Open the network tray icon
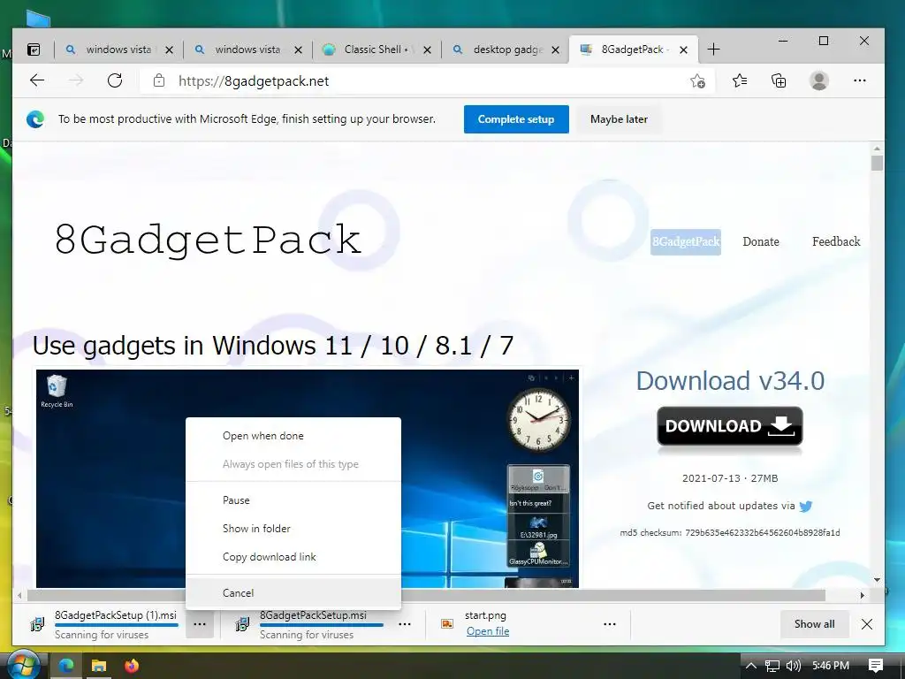The width and height of the screenshot is (905, 679). click(772, 666)
